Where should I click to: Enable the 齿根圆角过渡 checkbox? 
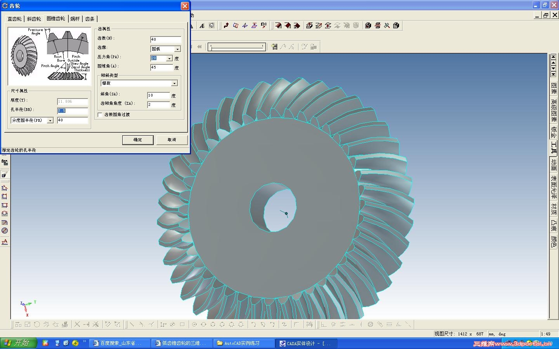(100, 115)
